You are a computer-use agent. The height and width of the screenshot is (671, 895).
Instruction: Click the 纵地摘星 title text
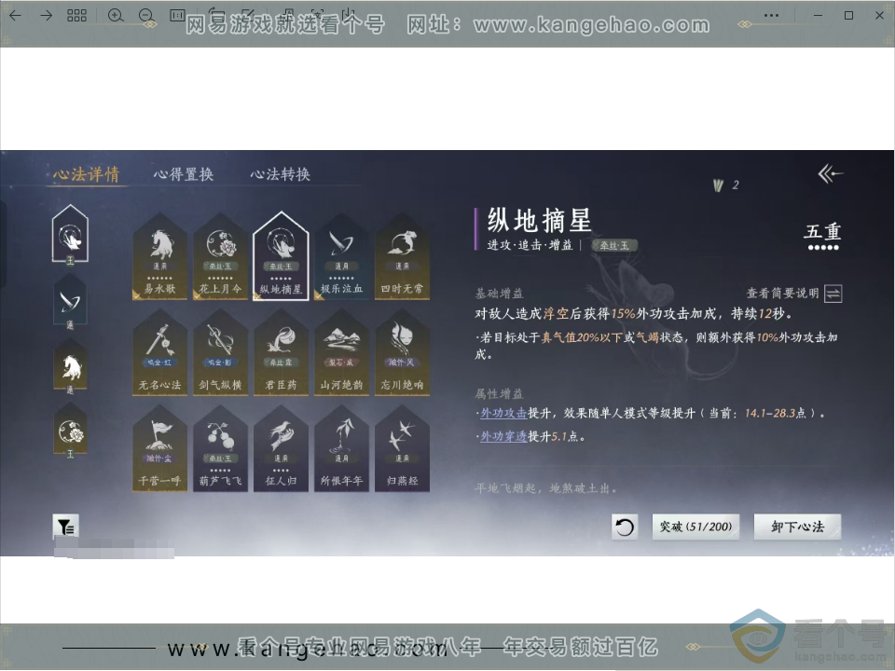click(x=539, y=220)
